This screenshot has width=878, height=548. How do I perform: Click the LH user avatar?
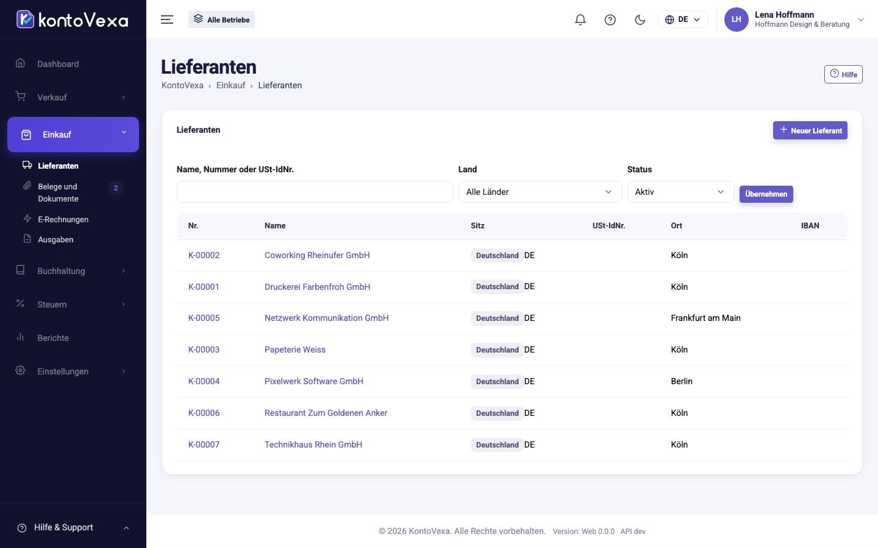point(736,19)
